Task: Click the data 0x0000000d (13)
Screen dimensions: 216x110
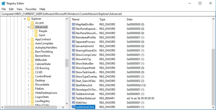Action: 136,85
